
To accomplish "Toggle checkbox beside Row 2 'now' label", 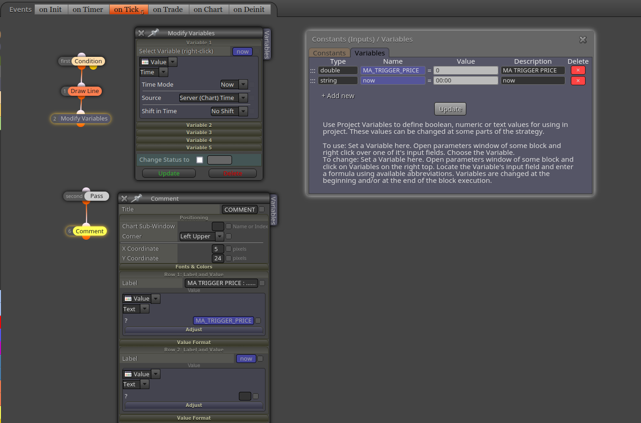I will tap(260, 359).
